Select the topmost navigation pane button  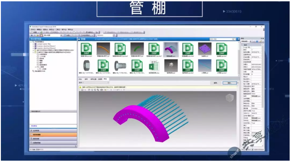pyautogui.click(x=53, y=131)
